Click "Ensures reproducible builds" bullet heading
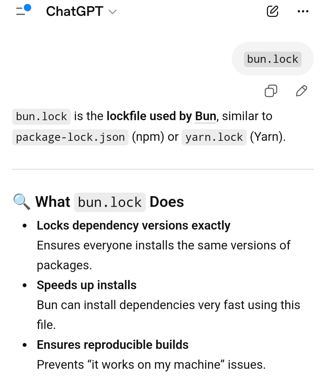This screenshot has width=326, height=382. click(x=112, y=345)
